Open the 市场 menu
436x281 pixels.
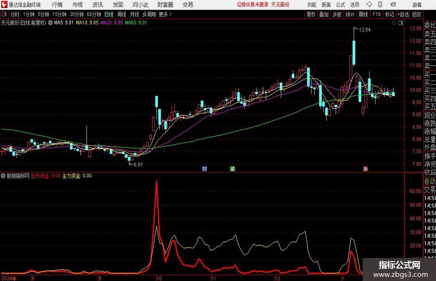[78, 5]
